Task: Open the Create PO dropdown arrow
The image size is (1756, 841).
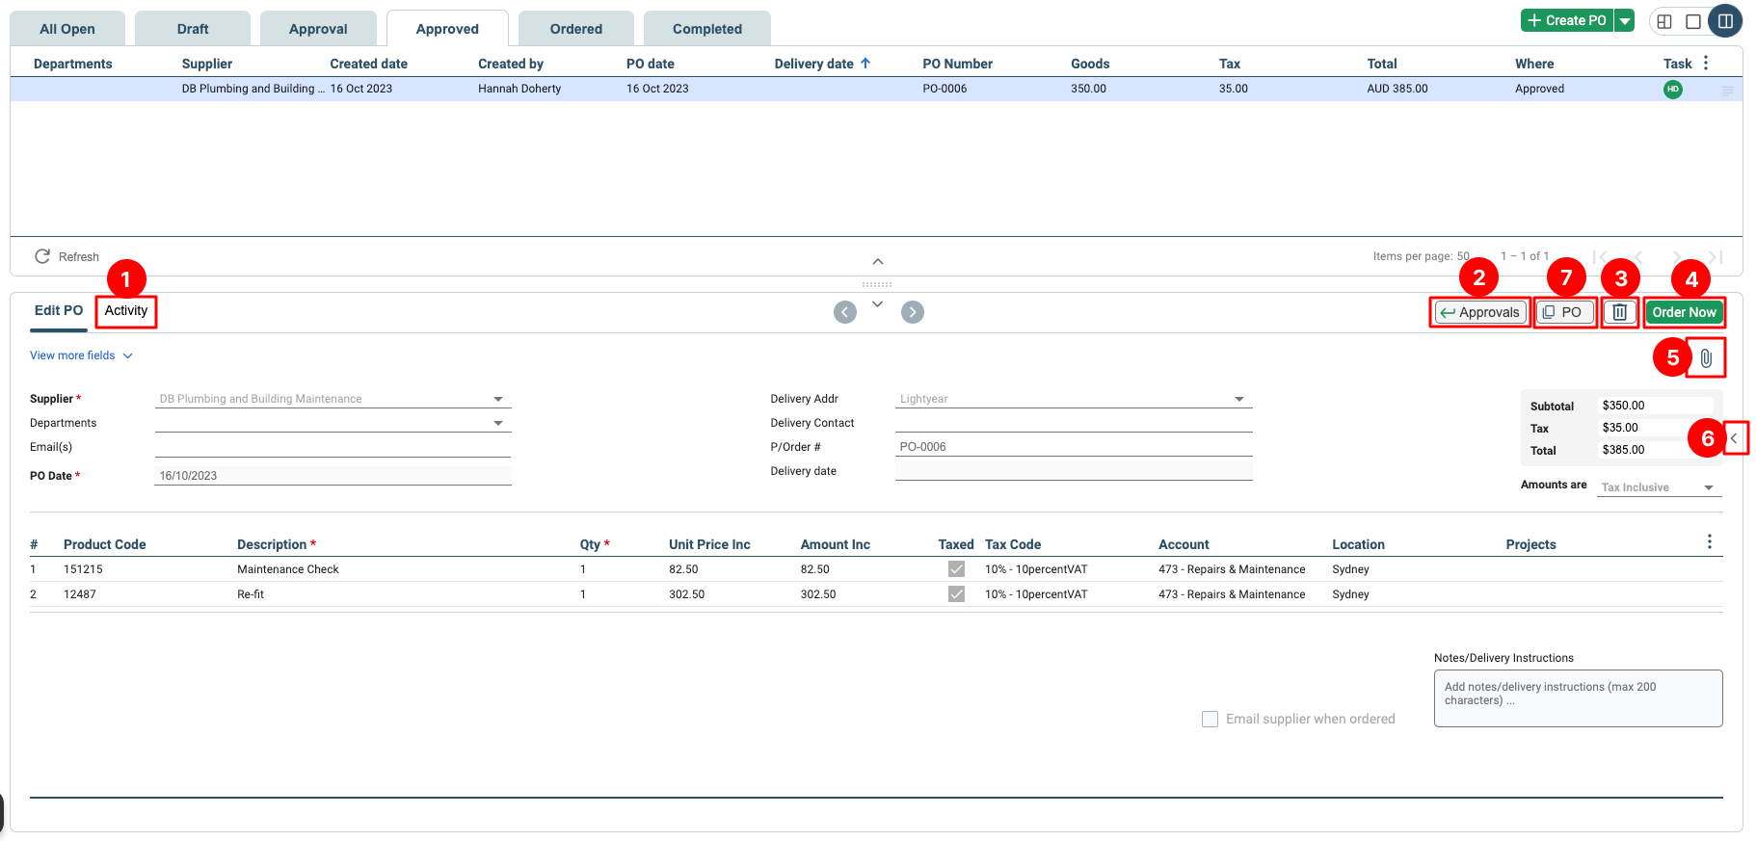Action: tap(1625, 20)
